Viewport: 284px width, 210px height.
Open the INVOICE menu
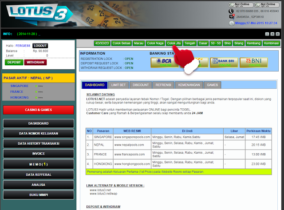(x=39, y=154)
